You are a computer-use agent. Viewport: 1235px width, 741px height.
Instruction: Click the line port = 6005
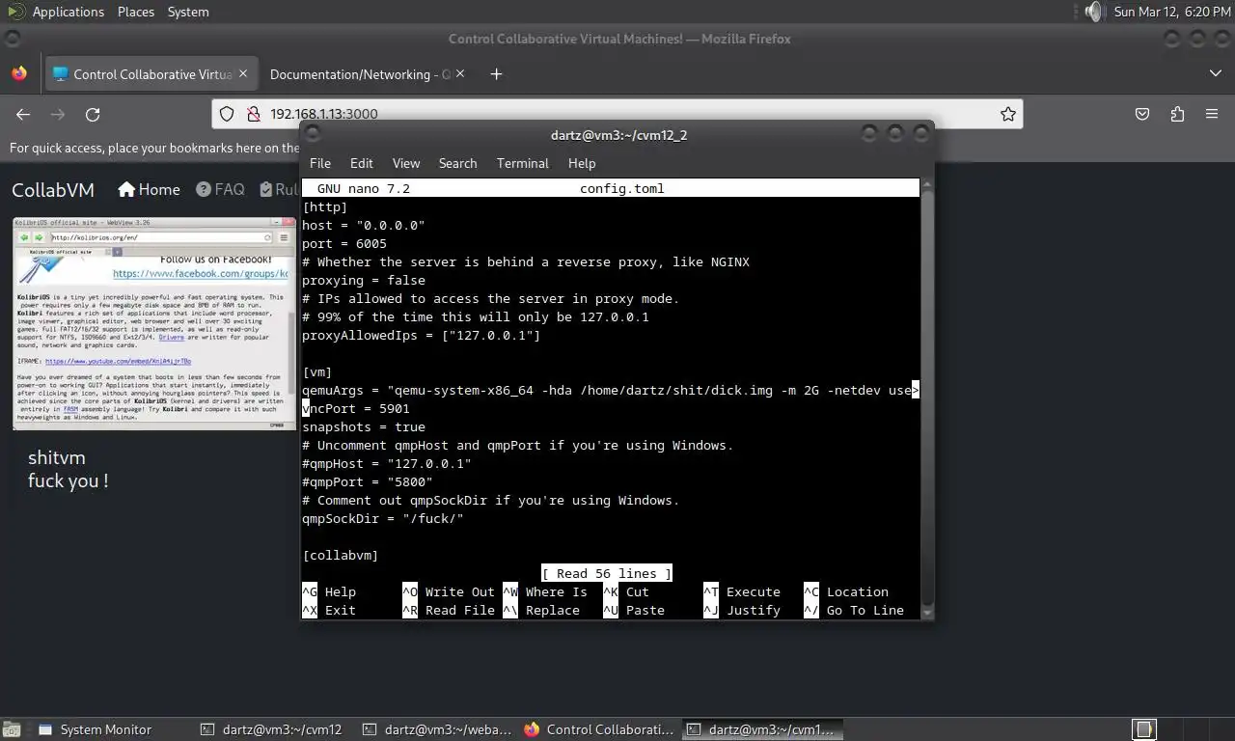[x=344, y=243]
